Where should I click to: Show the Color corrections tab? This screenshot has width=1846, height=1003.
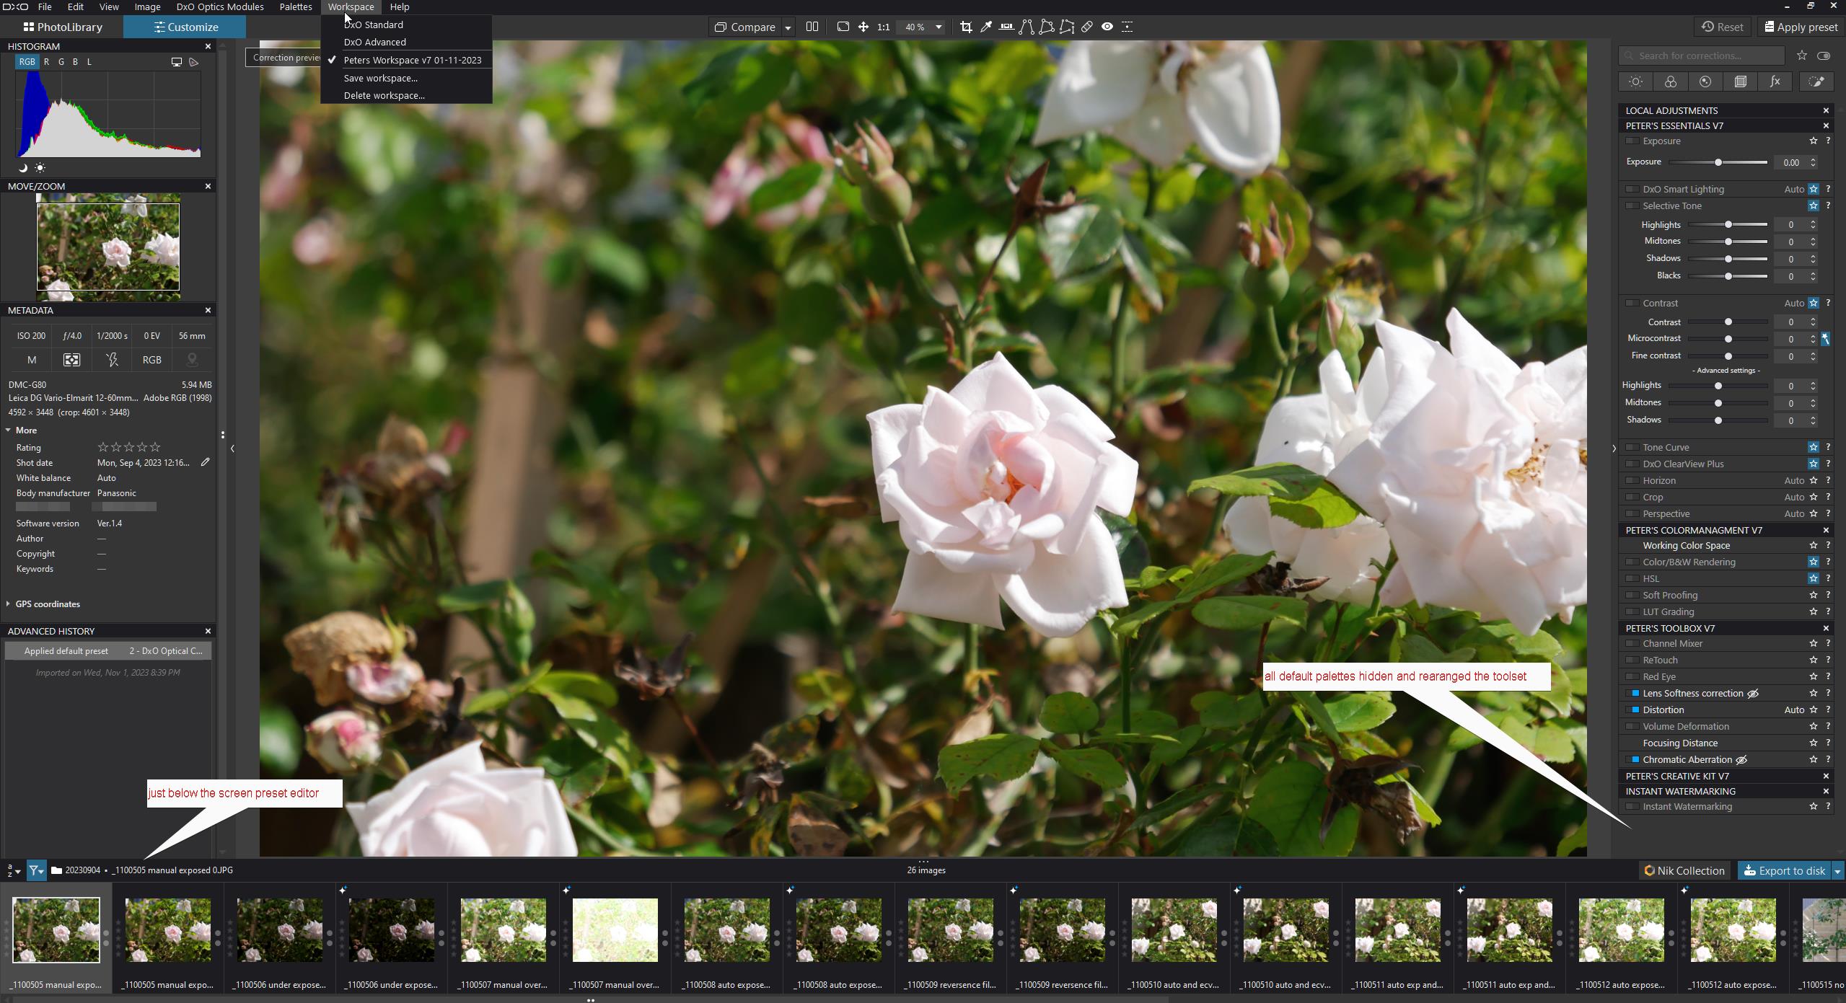pyautogui.click(x=1670, y=81)
